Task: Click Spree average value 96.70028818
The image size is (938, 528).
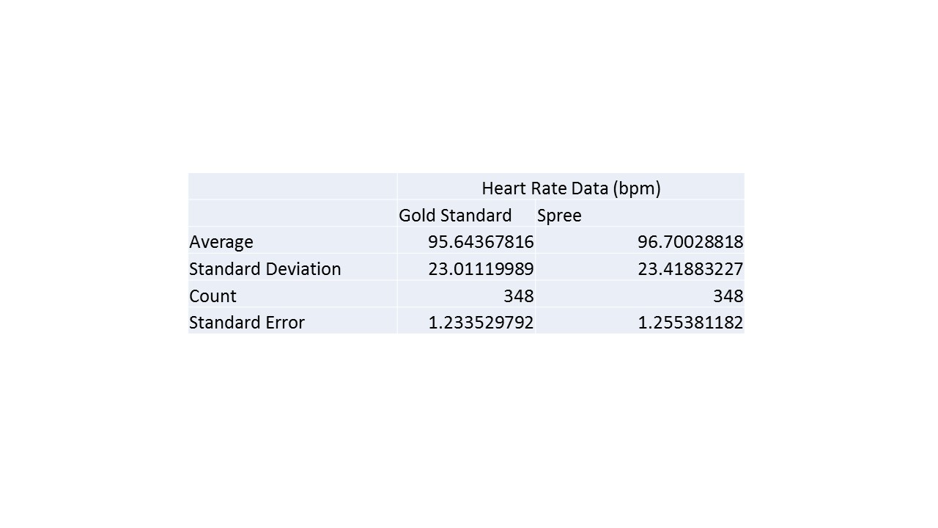Action: [x=690, y=242]
